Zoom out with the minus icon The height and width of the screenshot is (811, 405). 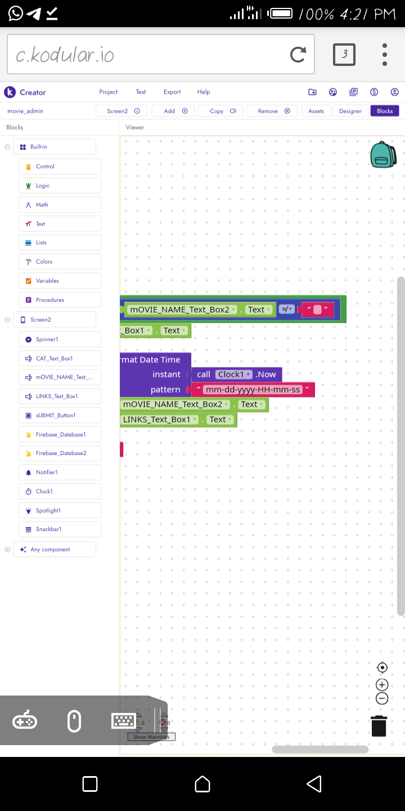click(x=382, y=698)
